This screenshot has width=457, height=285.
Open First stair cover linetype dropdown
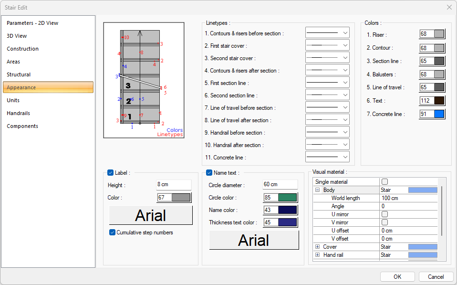point(327,45)
